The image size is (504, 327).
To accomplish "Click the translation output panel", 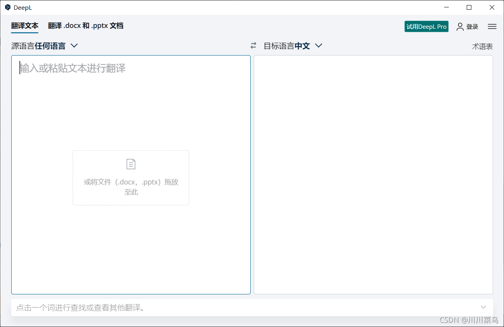I will point(373,175).
